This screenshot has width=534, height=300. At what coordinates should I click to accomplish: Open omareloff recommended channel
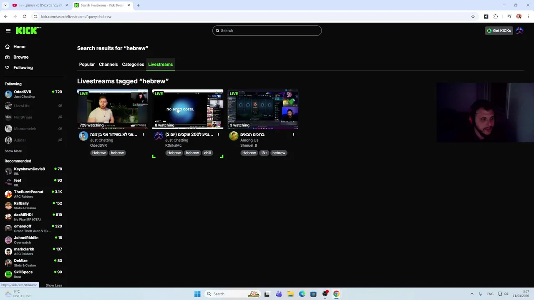click(x=33, y=228)
